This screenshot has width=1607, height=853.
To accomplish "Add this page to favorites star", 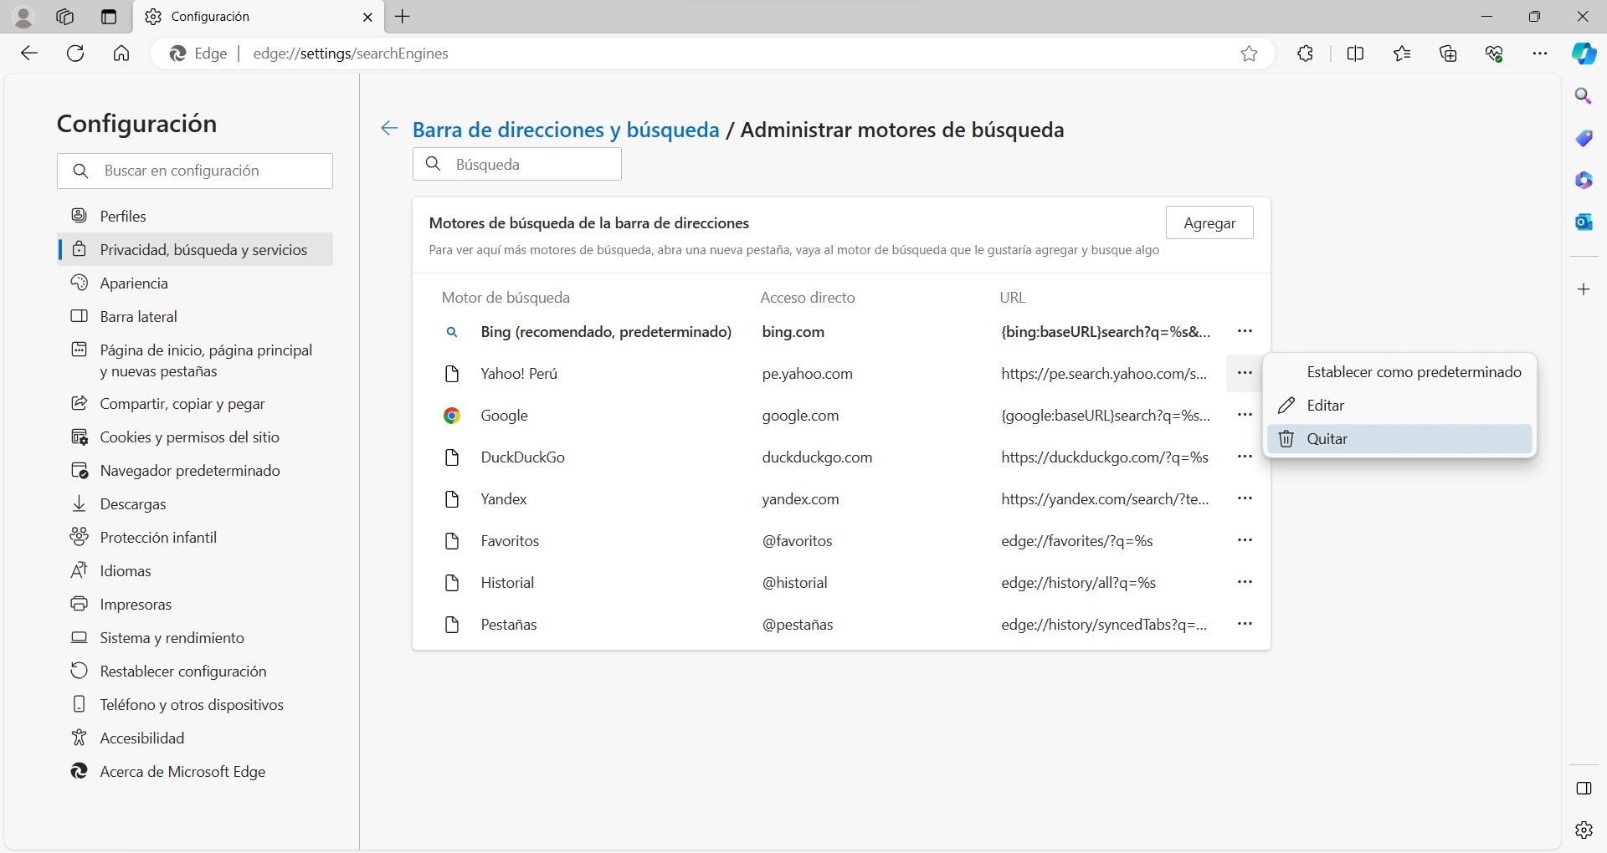I will pyautogui.click(x=1249, y=54).
